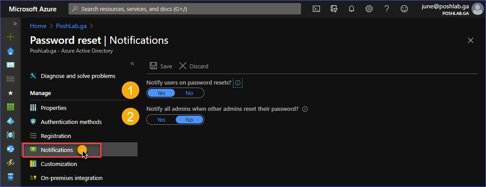
Task: Open Azure Active Directory diamond icon
Action: [x=11, y=121]
